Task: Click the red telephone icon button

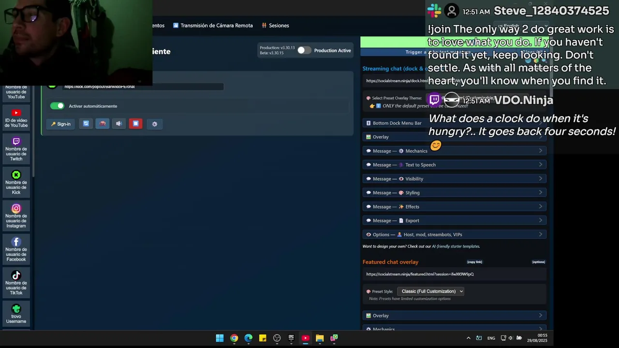Action: pos(103,124)
